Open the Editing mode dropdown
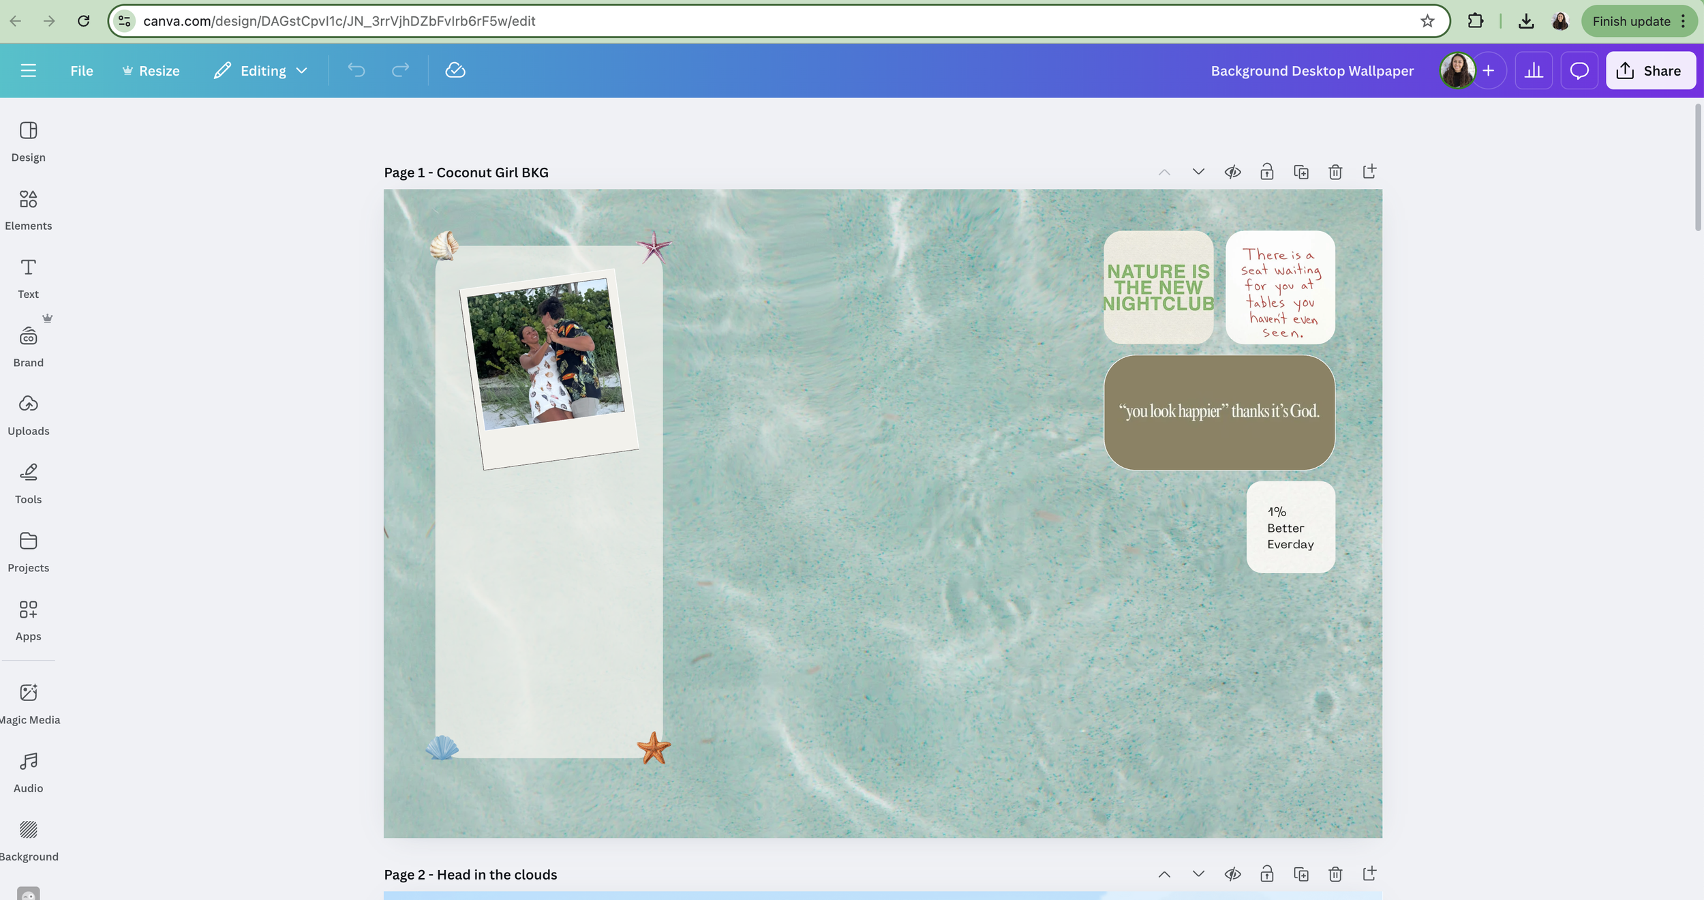 pyautogui.click(x=262, y=70)
